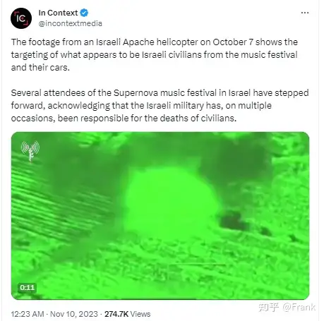Visit the @incontextmedia handle
Image resolution: width=324 pixels, height=321 pixels.
(70, 23)
